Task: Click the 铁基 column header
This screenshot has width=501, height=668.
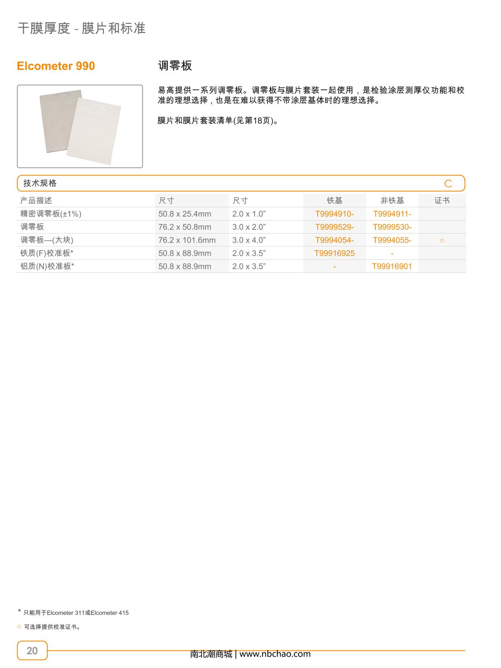Action: 334,201
